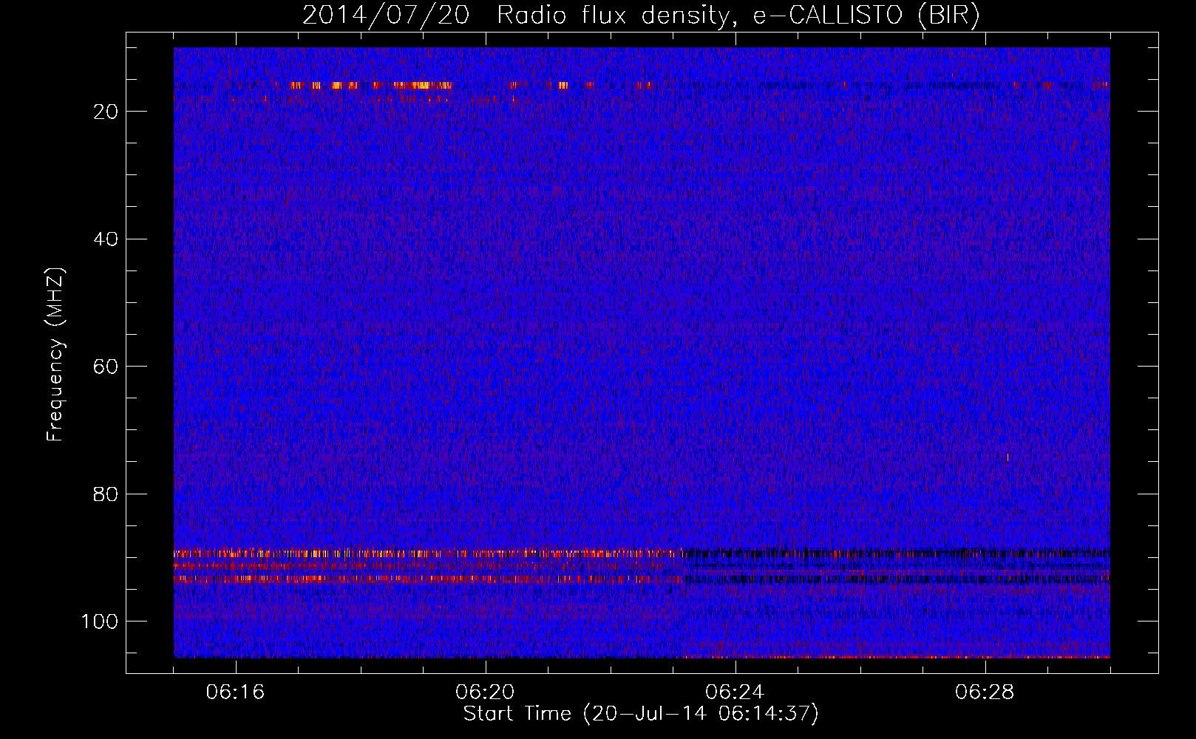Image resolution: width=1196 pixels, height=739 pixels.
Task: Click the 06:16 time tick label
Action: tap(236, 692)
